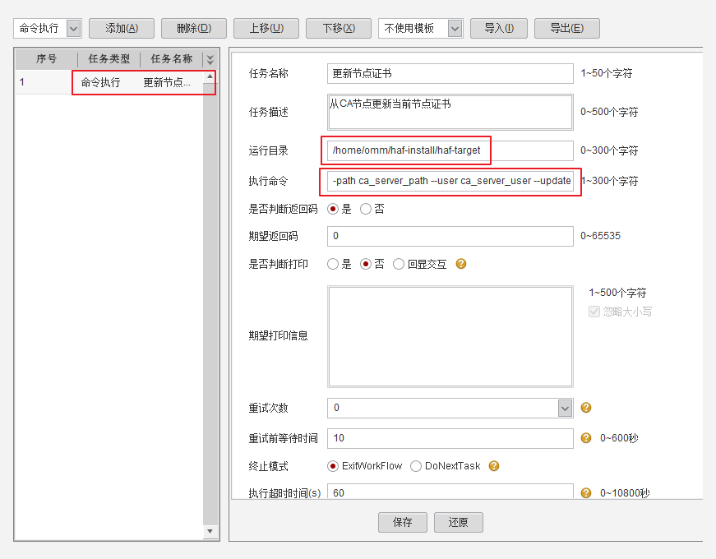Image resolution: width=716 pixels, height=559 pixels.
Task: Click in the 运行目录 path field
Action: pyautogui.click(x=450, y=150)
